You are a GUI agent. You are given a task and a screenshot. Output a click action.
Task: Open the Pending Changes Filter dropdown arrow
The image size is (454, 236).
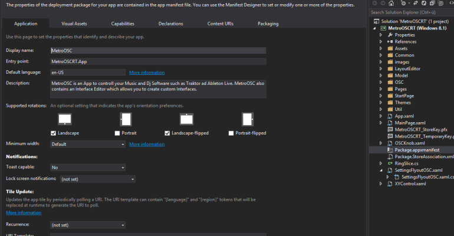point(409,3)
